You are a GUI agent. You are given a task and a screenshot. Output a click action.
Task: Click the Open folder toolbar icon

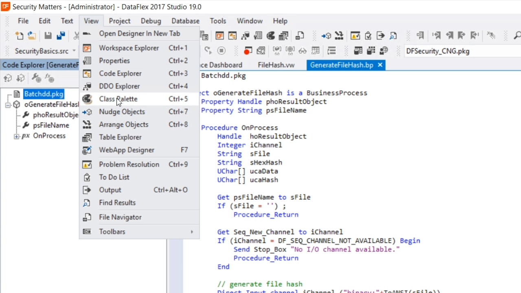pos(32,36)
